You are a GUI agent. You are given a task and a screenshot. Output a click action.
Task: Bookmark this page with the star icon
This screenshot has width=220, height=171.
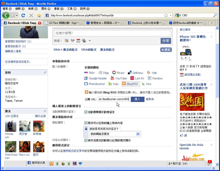[x=166, y=15]
